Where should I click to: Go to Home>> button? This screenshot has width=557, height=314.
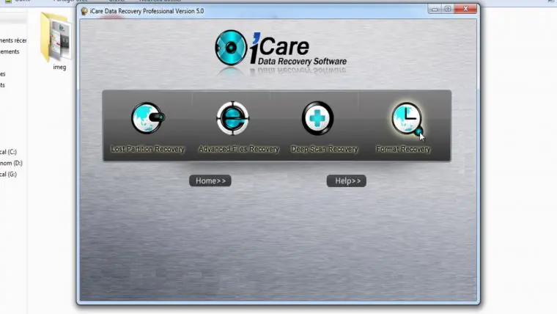(210, 180)
